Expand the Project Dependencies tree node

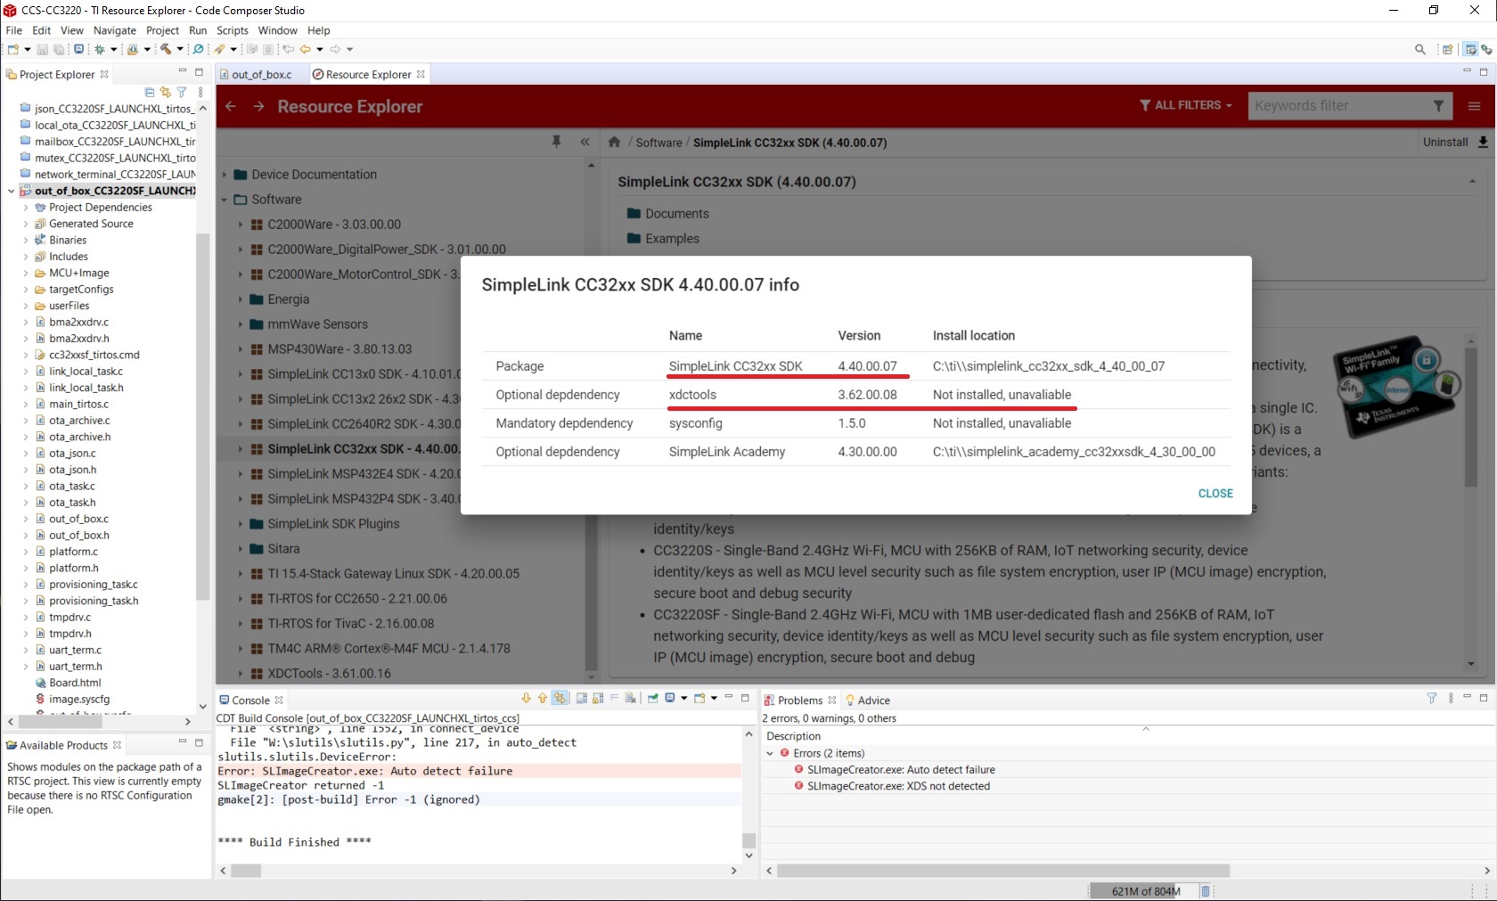pyautogui.click(x=26, y=208)
